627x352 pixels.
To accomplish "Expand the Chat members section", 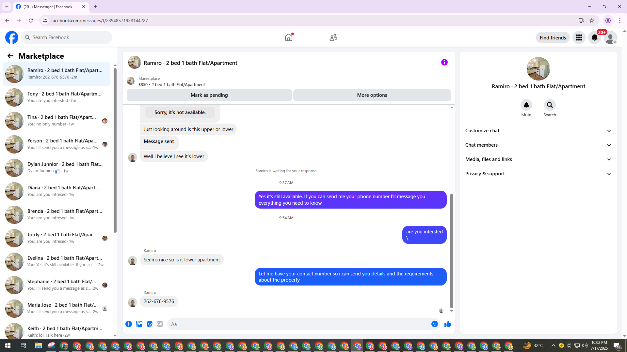I will pyautogui.click(x=539, y=145).
